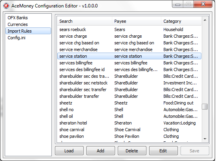The height and width of the screenshot is (161, 221).
Task: Click the Edit button
Action: 163,151
